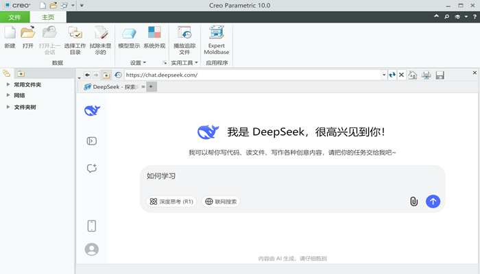Create a new file with 新建
Viewport: 480px width, 274px height.
pos(10,37)
